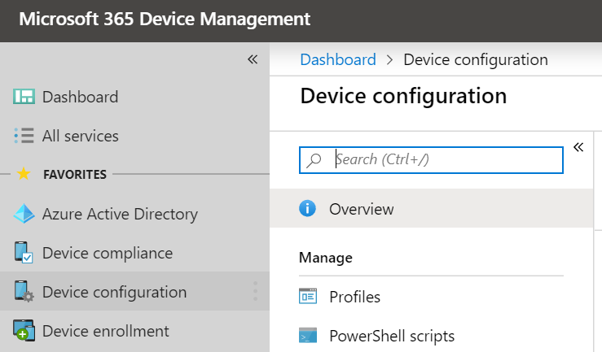Collapse the left navigation sidebar
The width and height of the screenshot is (602, 352).
(x=253, y=59)
